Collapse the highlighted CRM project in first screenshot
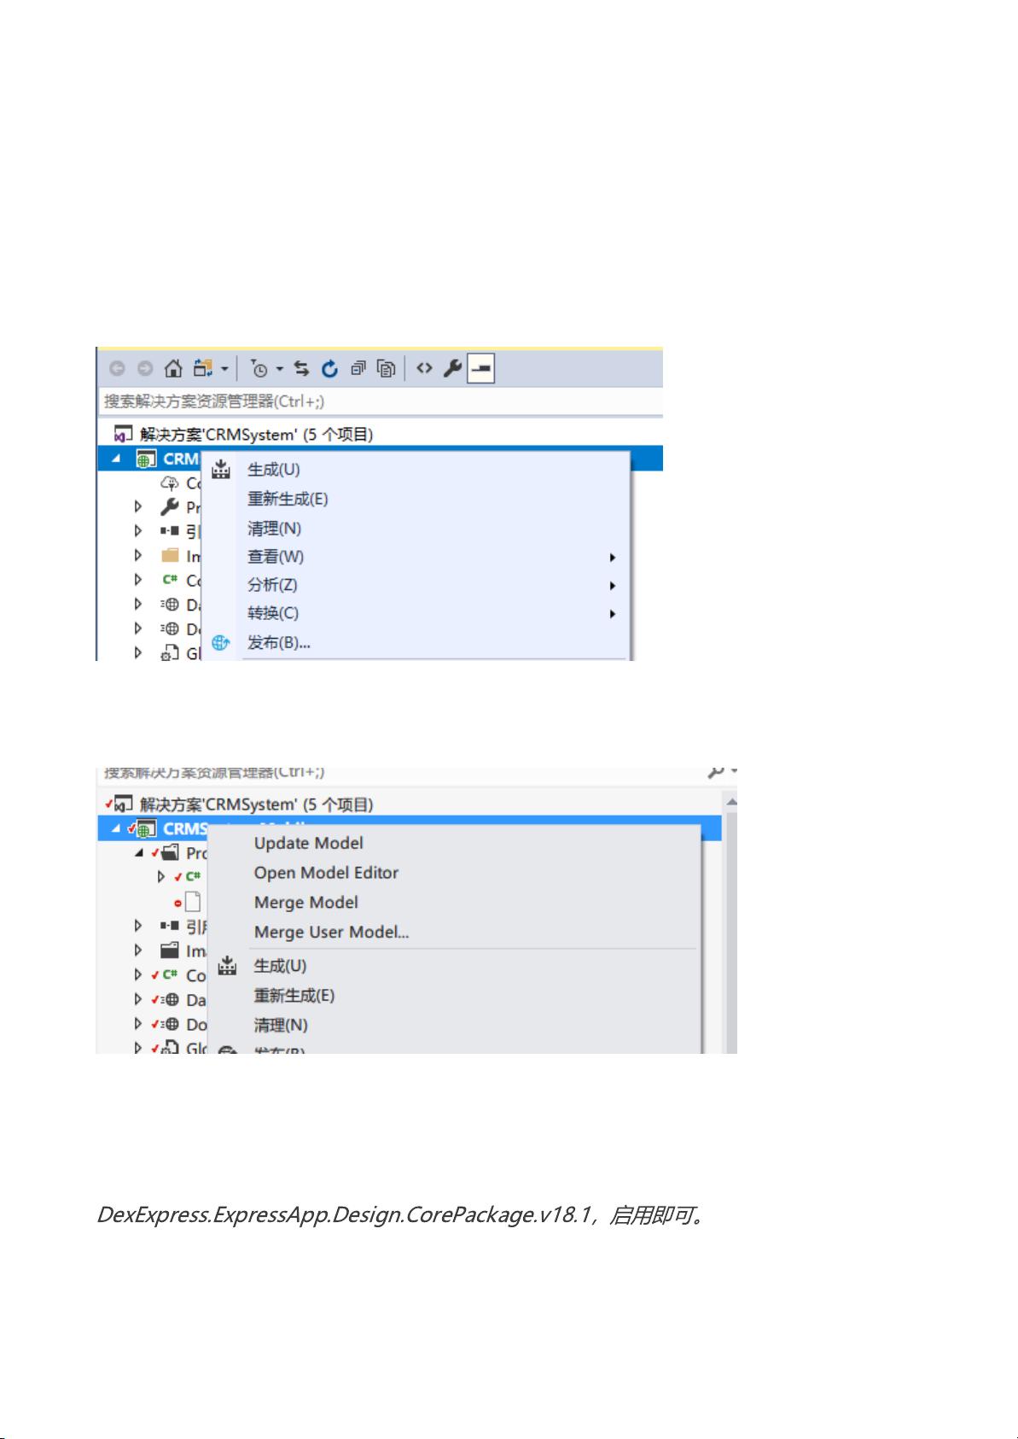1018x1439 pixels. coord(116,459)
